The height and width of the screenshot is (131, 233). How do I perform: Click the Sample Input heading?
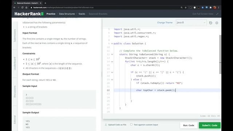pyautogui.click(x=30, y=86)
